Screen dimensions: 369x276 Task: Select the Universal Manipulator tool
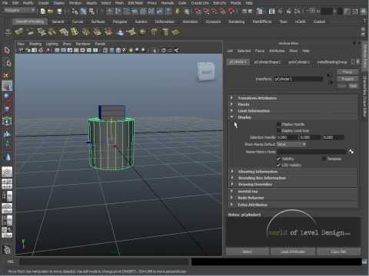pos(7,121)
